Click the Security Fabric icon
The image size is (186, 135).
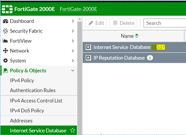point(6,31)
